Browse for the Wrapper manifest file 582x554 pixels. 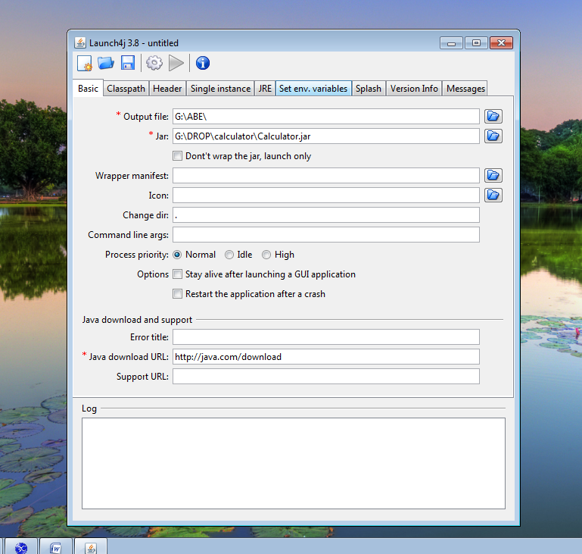493,175
